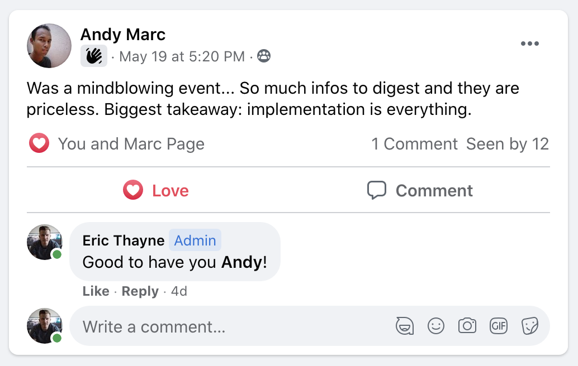Click the waving hand new member badge

tap(94, 56)
